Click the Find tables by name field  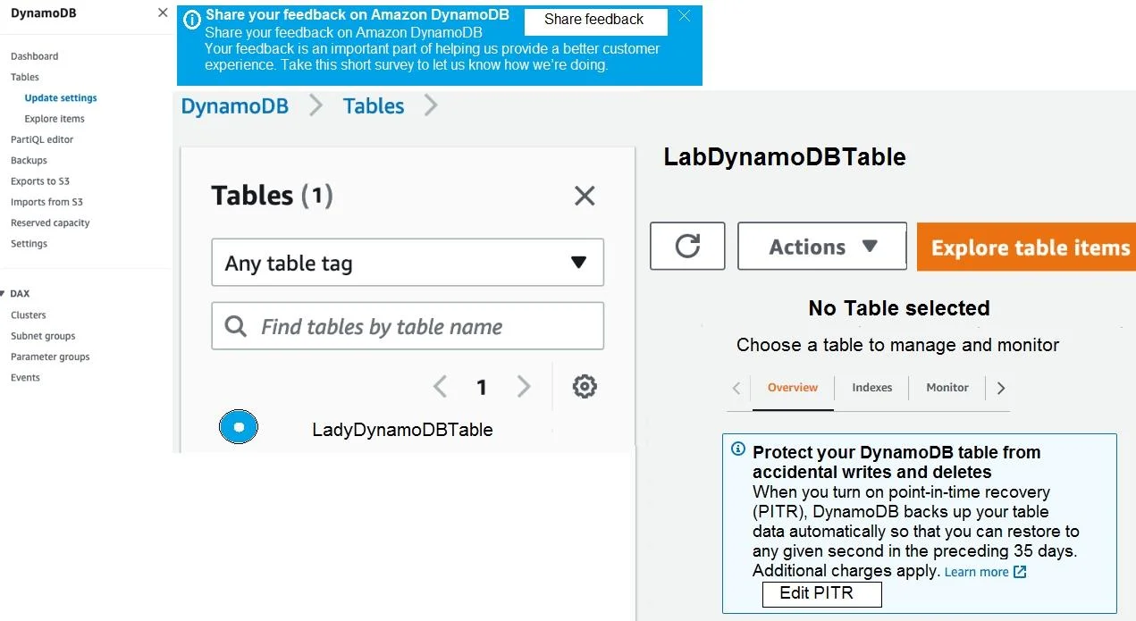(x=408, y=326)
